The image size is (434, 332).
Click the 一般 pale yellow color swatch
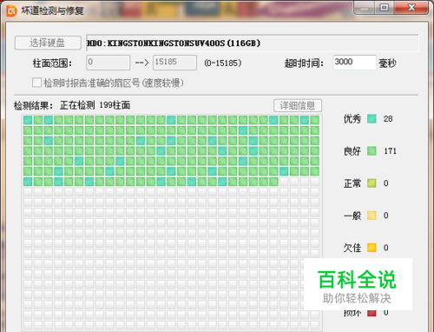click(372, 216)
